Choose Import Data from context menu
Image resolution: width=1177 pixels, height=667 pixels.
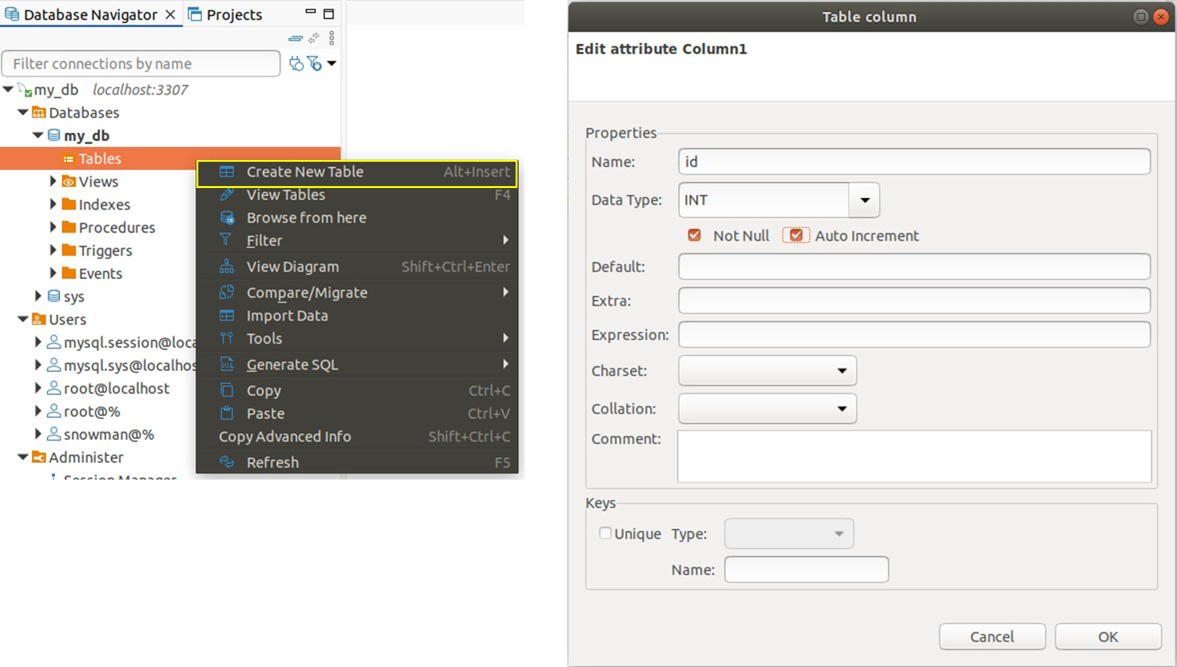point(357,316)
